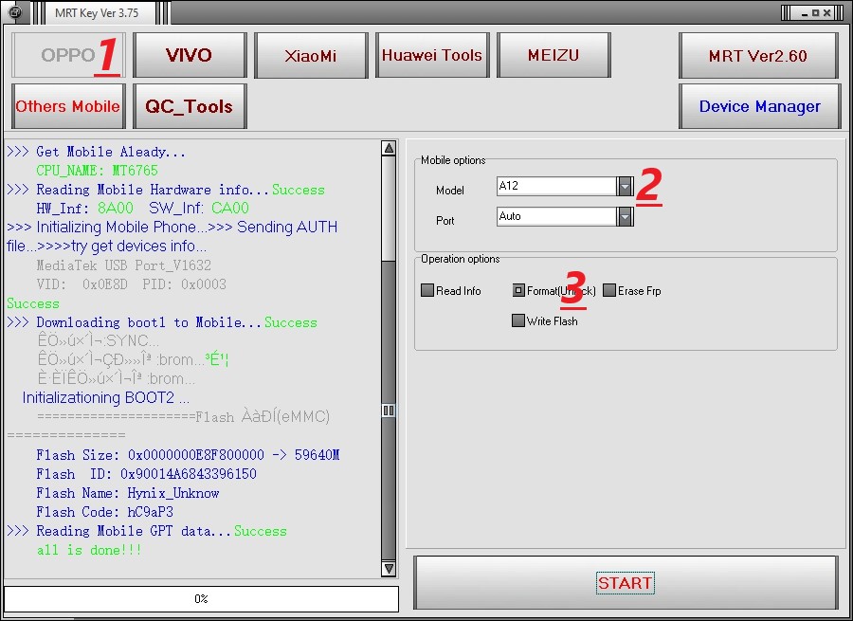The height and width of the screenshot is (621, 853).
Task: Click log line 'MediaTek USB Port_V1632'
Action: coord(123,265)
